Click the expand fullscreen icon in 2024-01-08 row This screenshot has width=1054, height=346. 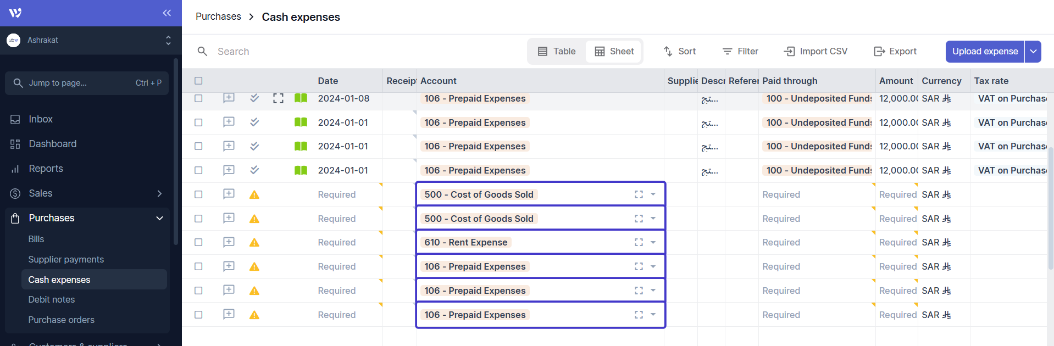pos(278,98)
